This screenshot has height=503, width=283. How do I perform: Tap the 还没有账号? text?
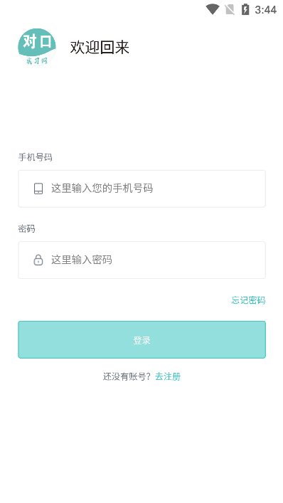tap(127, 376)
